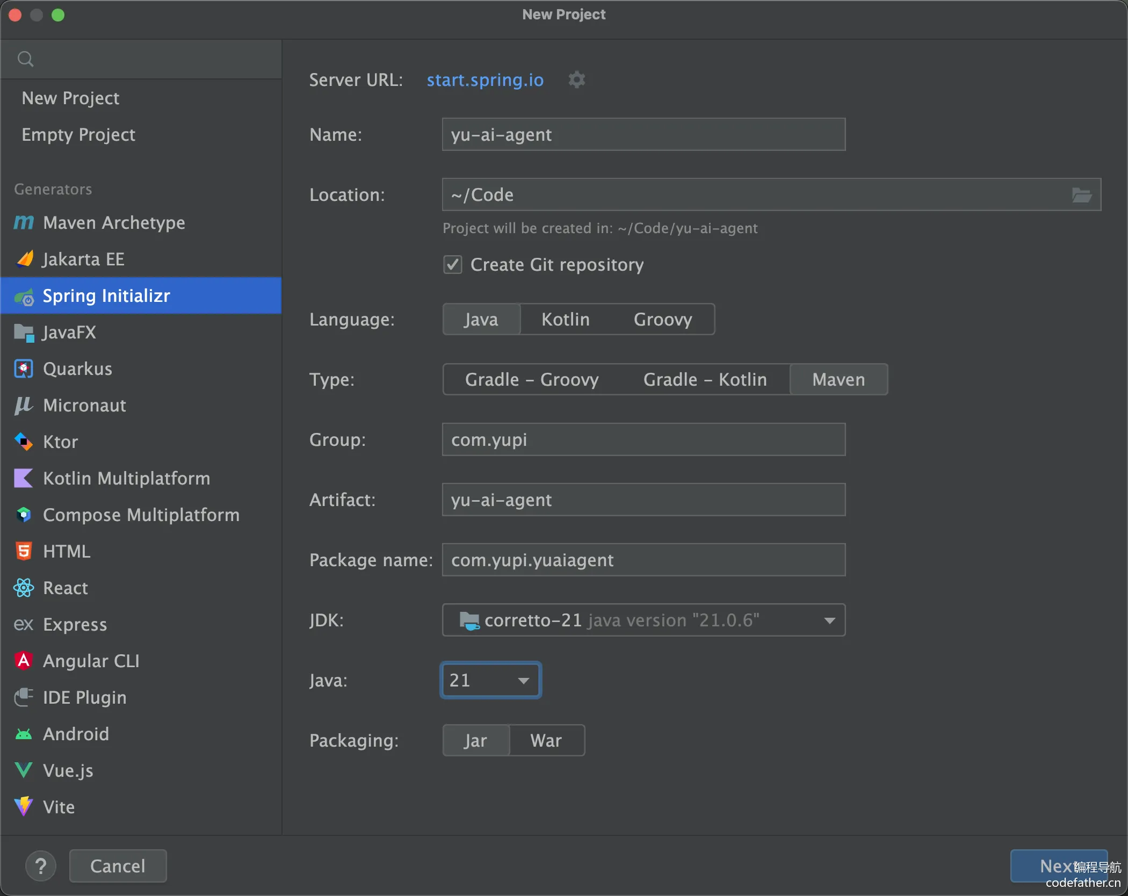Select the Angular CLI label
The width and height of the screenshot is (1128, 896).
91,661
